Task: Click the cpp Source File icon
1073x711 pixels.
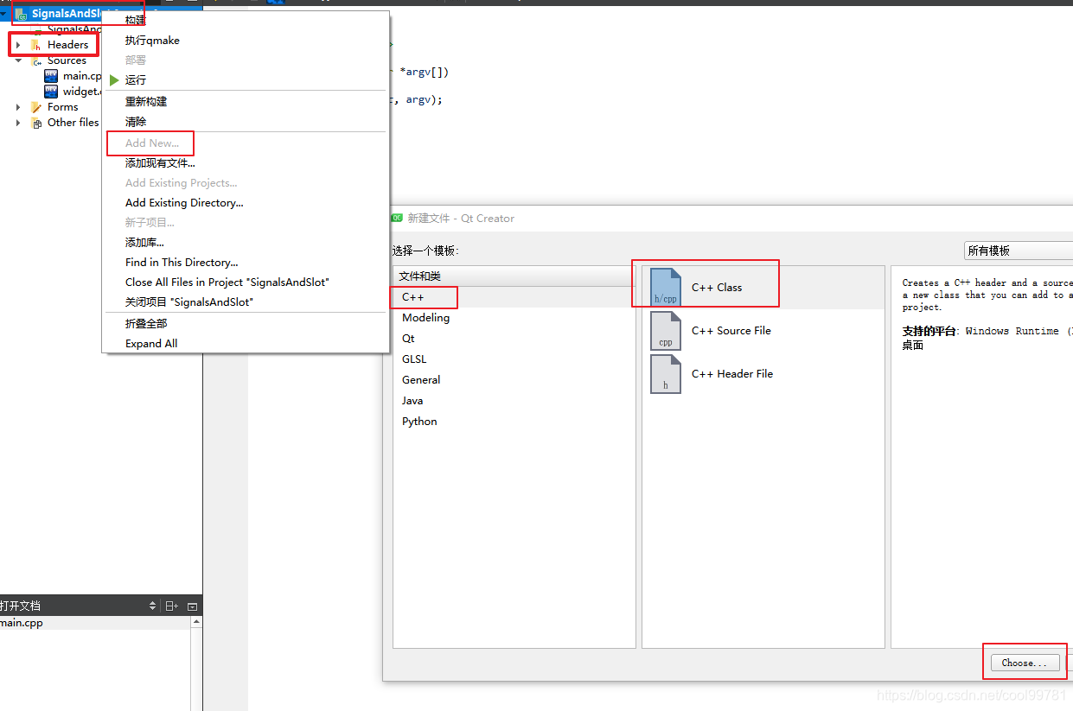Action: (666, 331)
